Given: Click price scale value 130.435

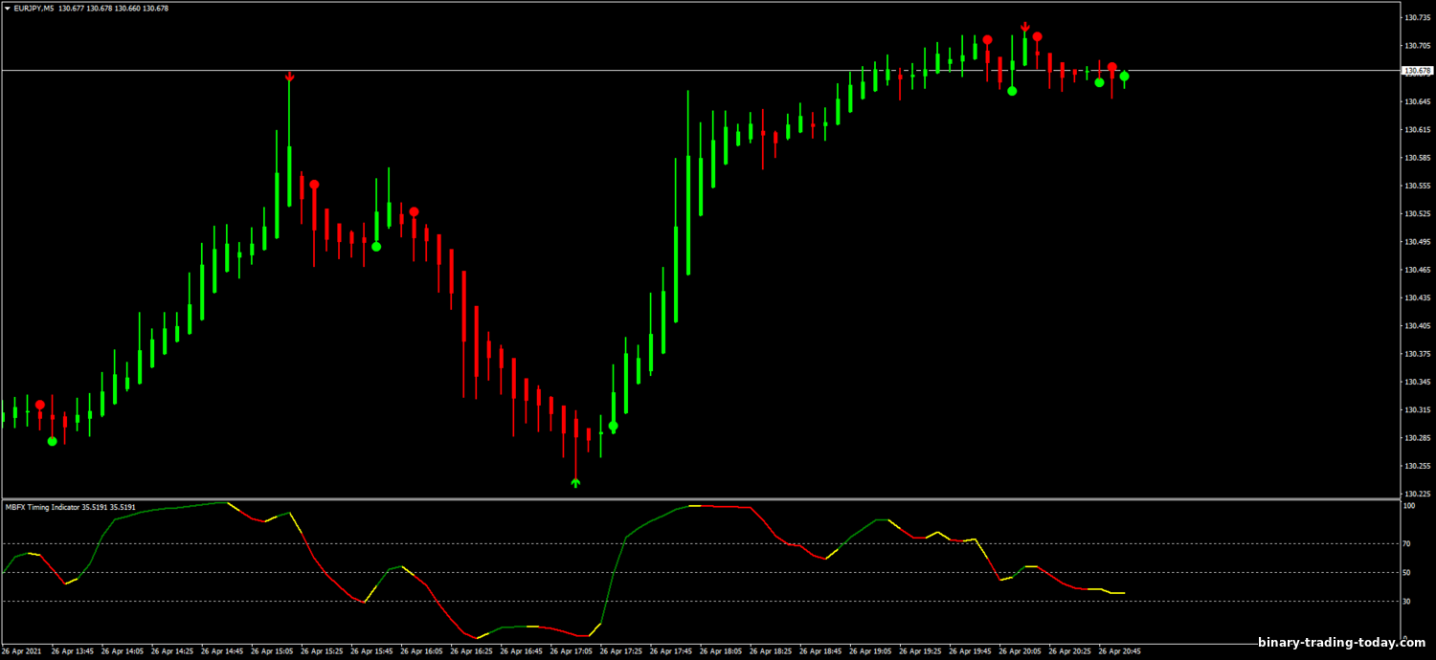Looking at the screenshot, I should click(1418, 297).
